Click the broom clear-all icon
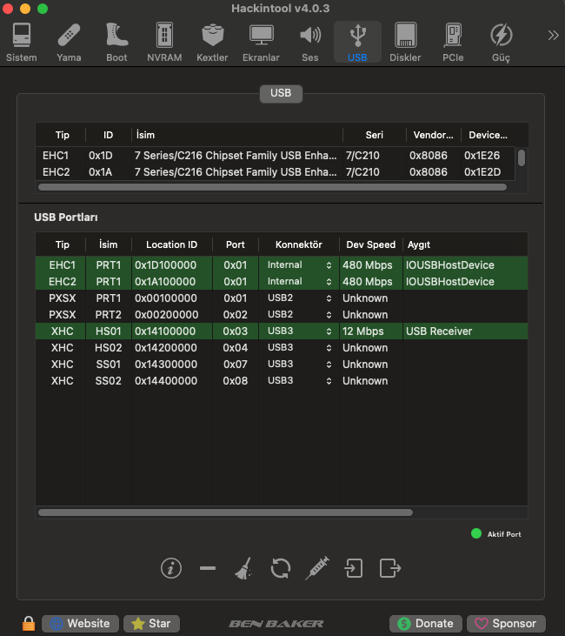This screenshot has width=565, height=636. pos(243,568)
